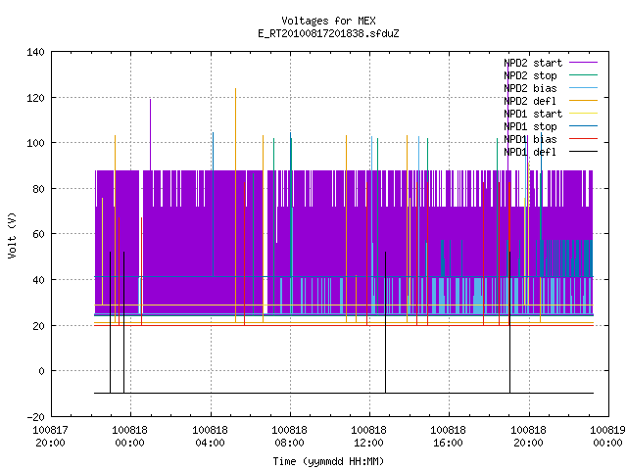The width and height of the screenshot is (627, 470).
Task: Click the Volt (V) y-axis label
Action: (x=13, y=235)
